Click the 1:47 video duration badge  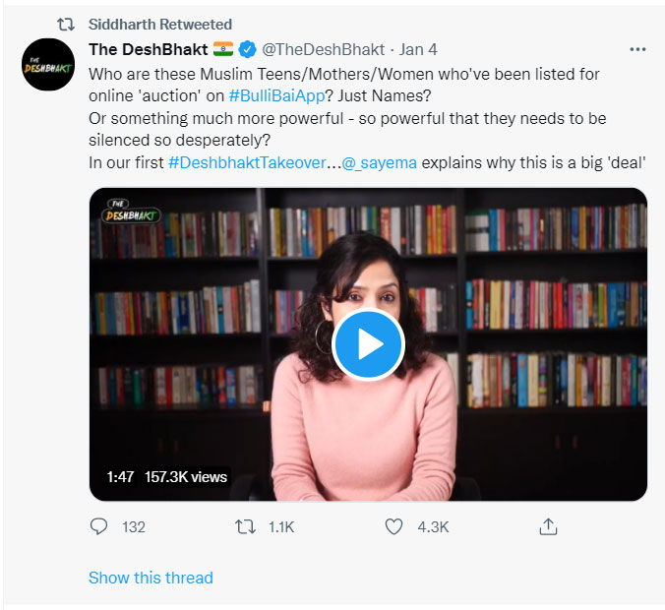[120, 477]
